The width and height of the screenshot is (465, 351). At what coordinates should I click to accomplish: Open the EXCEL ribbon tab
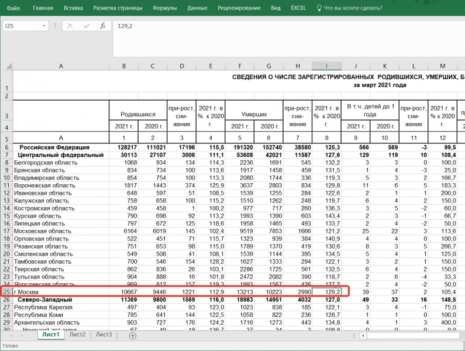298,8
